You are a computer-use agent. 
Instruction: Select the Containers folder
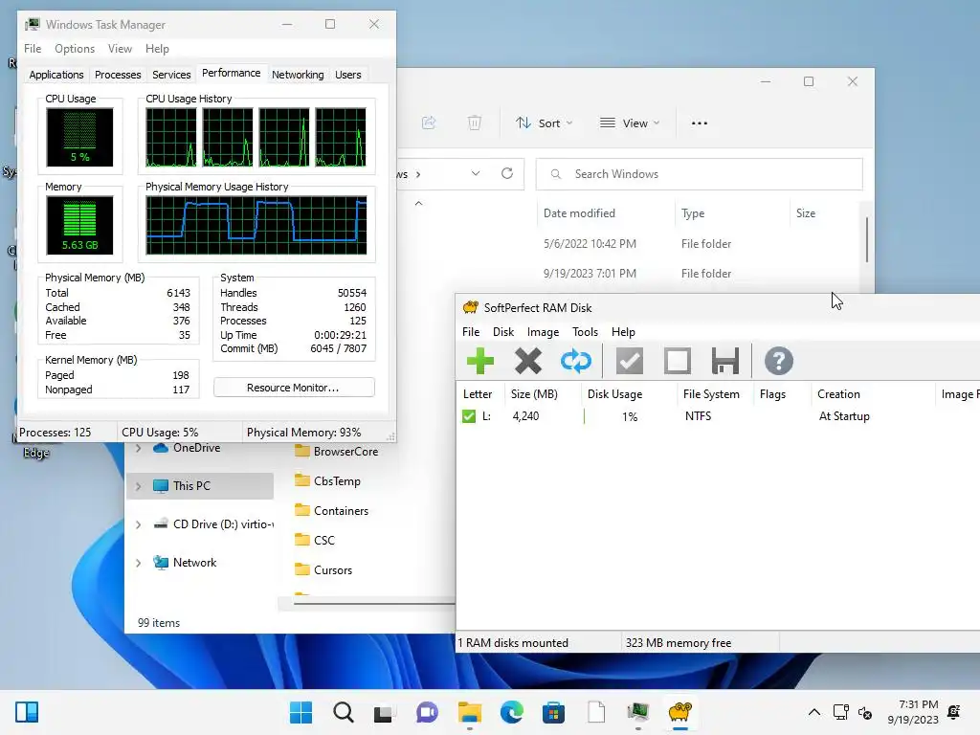[x=331, y=511]
